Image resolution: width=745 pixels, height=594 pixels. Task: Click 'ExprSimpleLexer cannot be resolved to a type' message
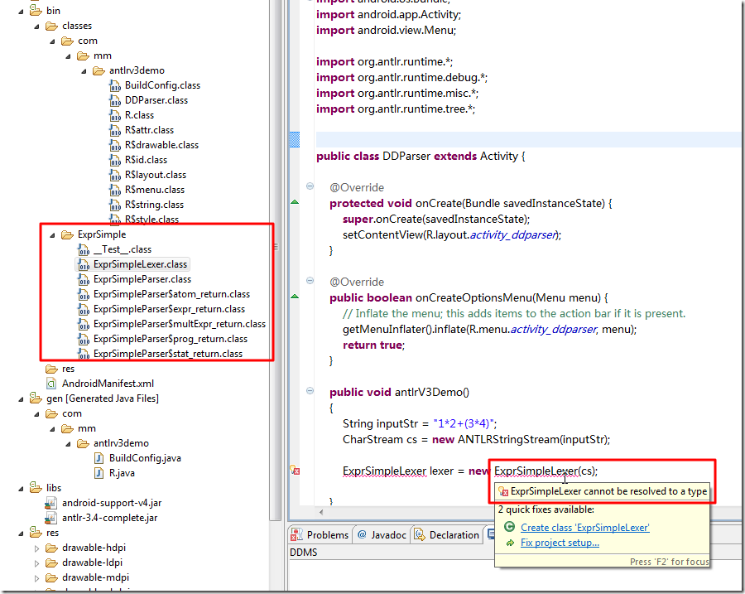608,491
